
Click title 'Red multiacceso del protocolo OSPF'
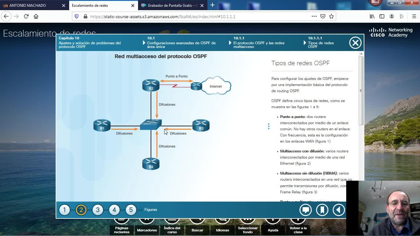click(161, 56)
